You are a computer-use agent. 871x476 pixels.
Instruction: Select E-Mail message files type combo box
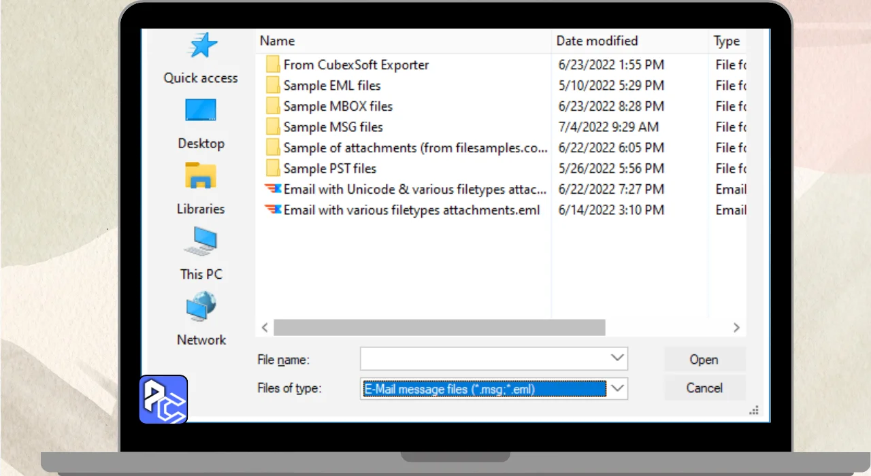point(484,389)
